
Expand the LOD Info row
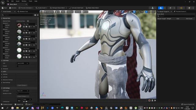(x=2, y=77)
